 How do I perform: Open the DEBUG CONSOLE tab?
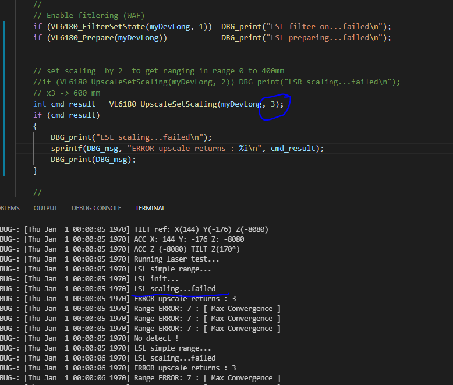point(96,208)
